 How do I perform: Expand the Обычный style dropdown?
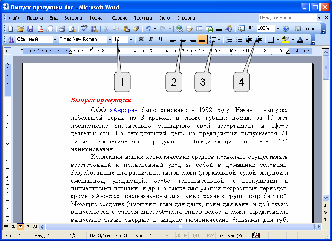point(55,40)
